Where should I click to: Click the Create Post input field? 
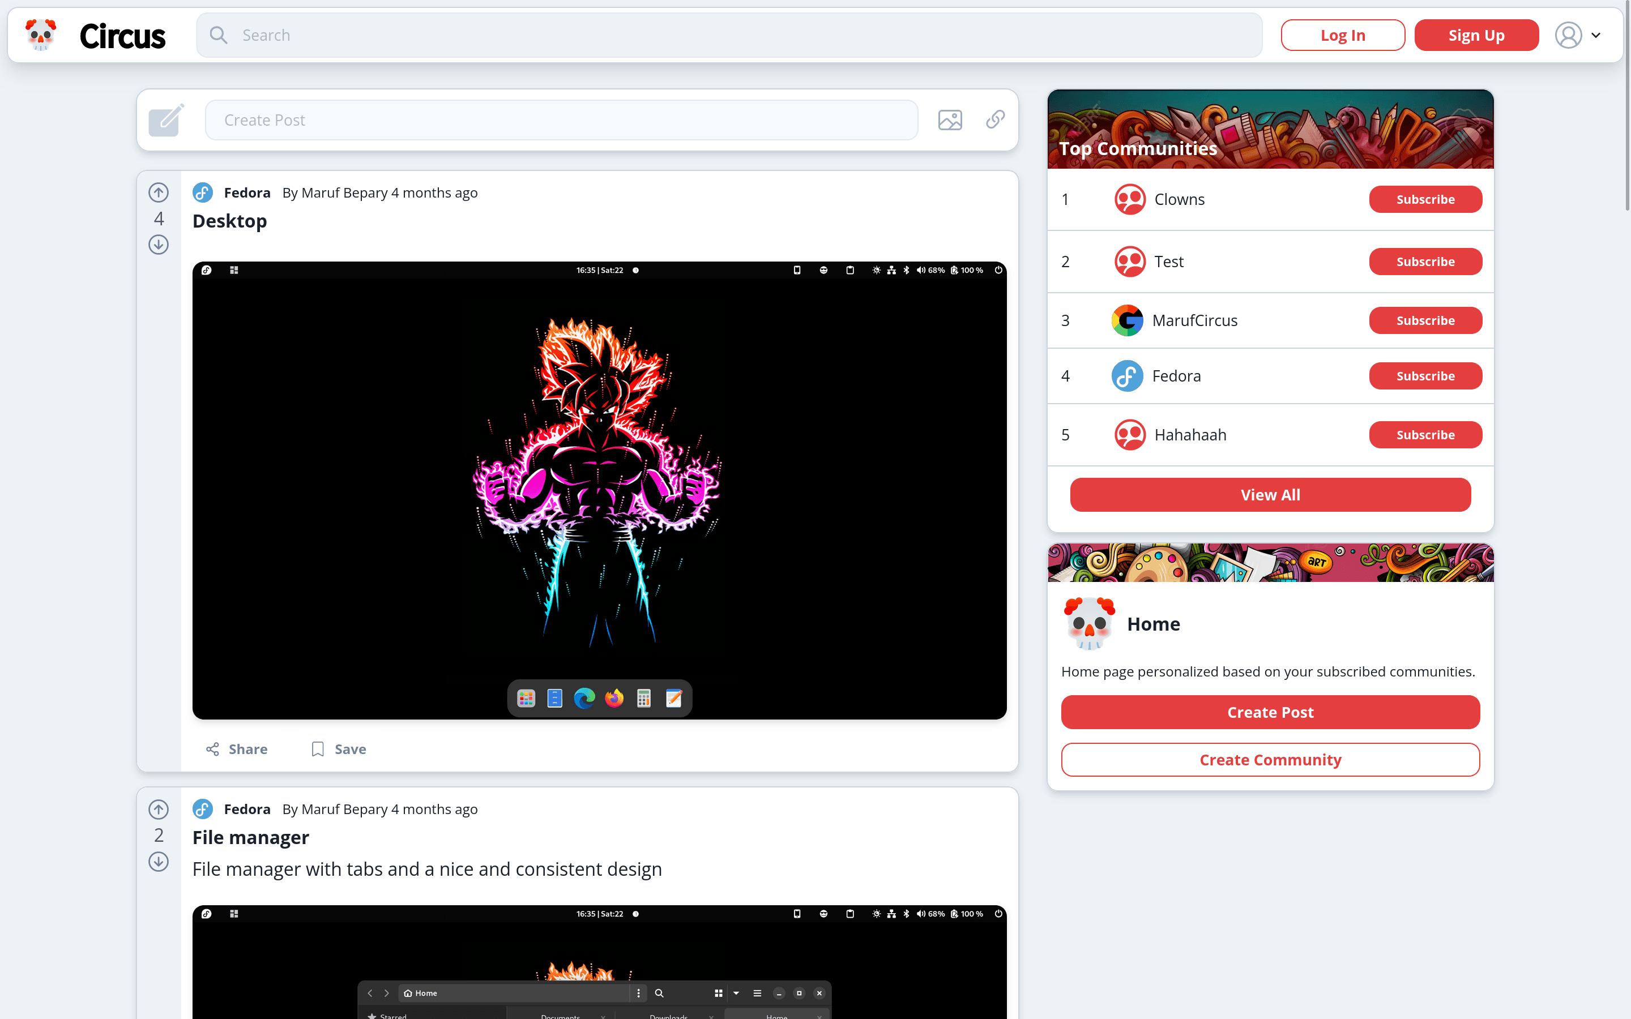tap(561, 120)
